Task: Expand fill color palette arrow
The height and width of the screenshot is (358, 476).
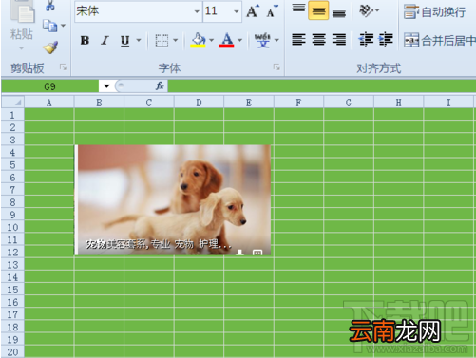Action: coord(211,40)
